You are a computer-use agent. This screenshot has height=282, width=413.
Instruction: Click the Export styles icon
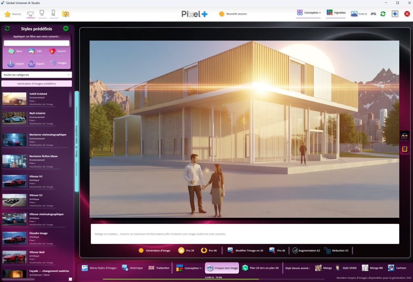tap(31, 63)
